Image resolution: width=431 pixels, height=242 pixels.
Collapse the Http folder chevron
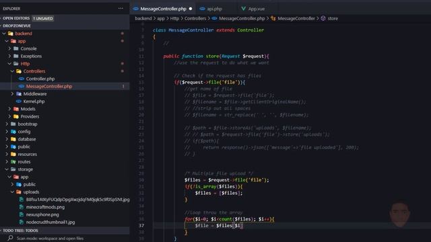pyautogui.click(x=9, y=64)
